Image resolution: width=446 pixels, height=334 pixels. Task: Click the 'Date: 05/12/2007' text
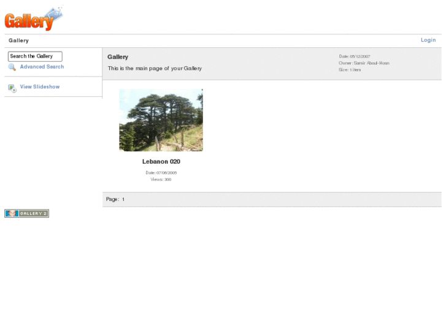[355, 56]
